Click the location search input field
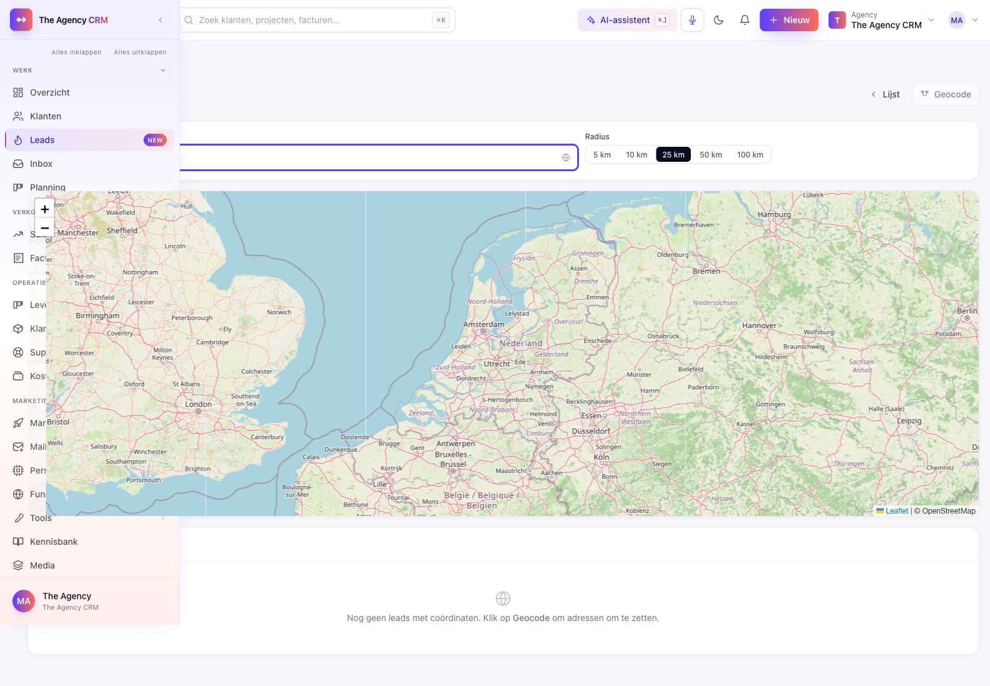 pyautogui.click(x=379, y=157)
